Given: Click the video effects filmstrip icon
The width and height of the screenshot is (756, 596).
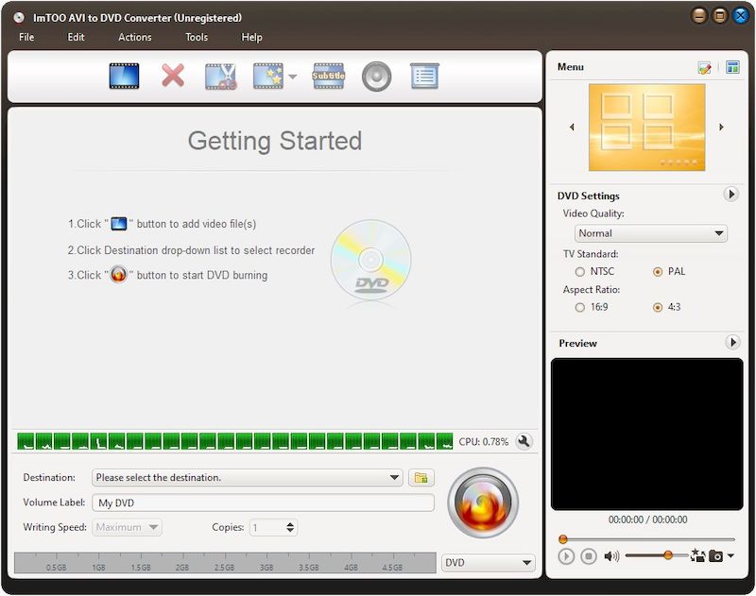Looking at the screenshot, I should [x=269, y=76].
